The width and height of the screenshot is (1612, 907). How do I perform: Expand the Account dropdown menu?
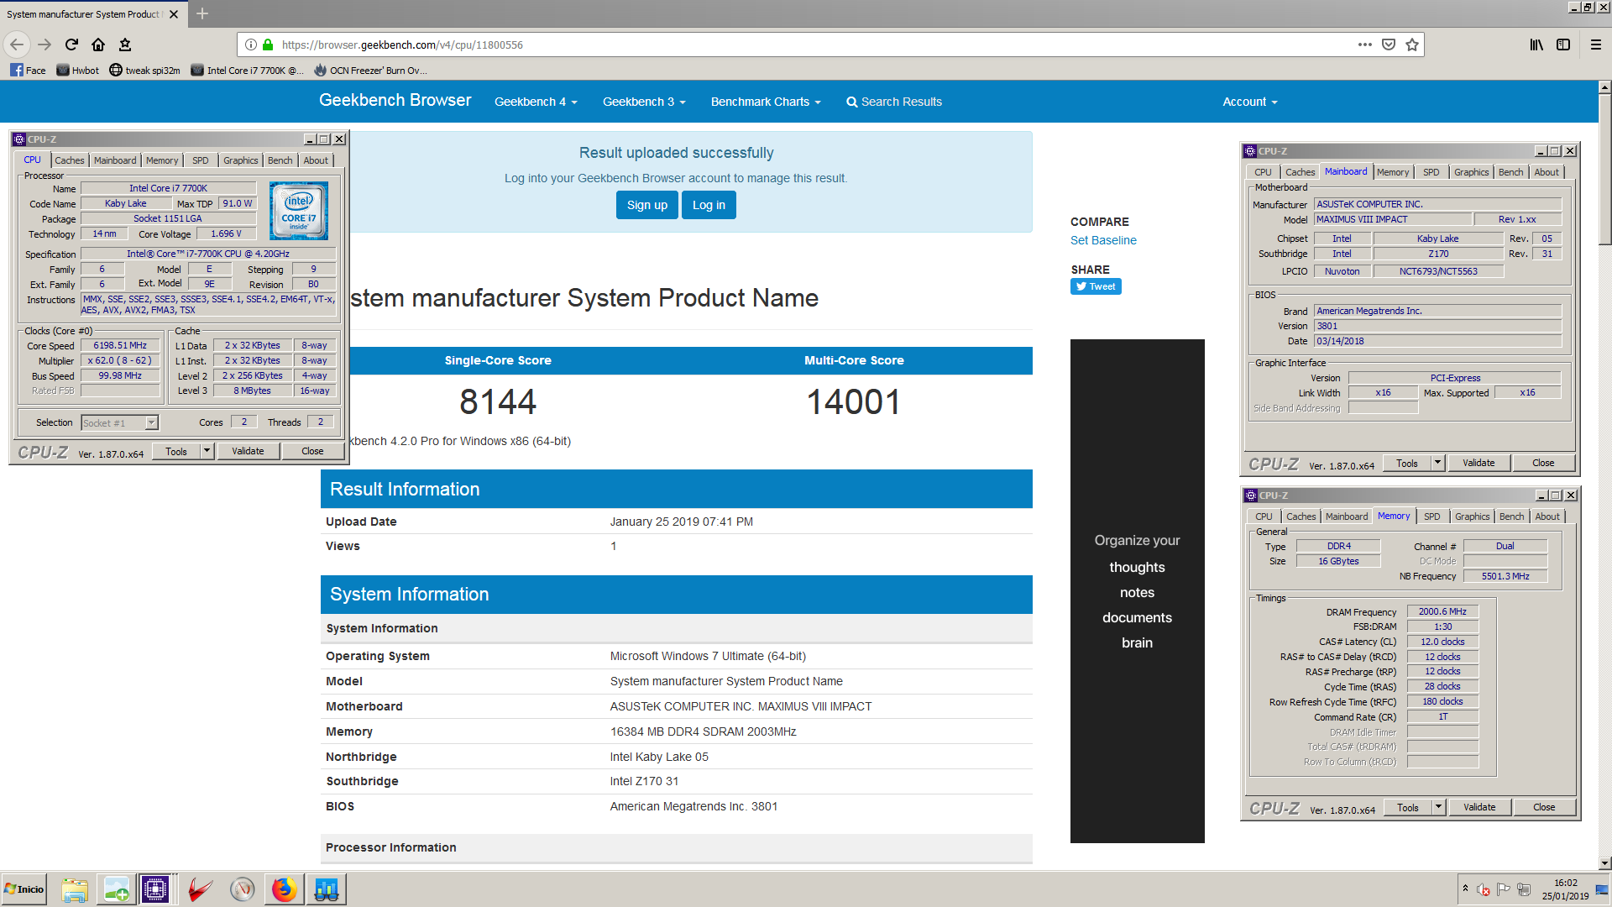coord(1250,102)
